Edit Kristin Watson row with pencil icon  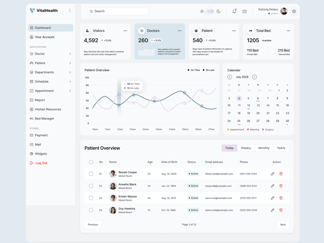(272, 198)
